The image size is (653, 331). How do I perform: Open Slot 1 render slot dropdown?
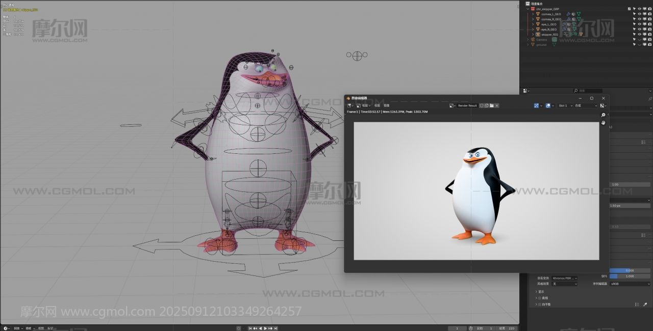click(x=564, y=105)
